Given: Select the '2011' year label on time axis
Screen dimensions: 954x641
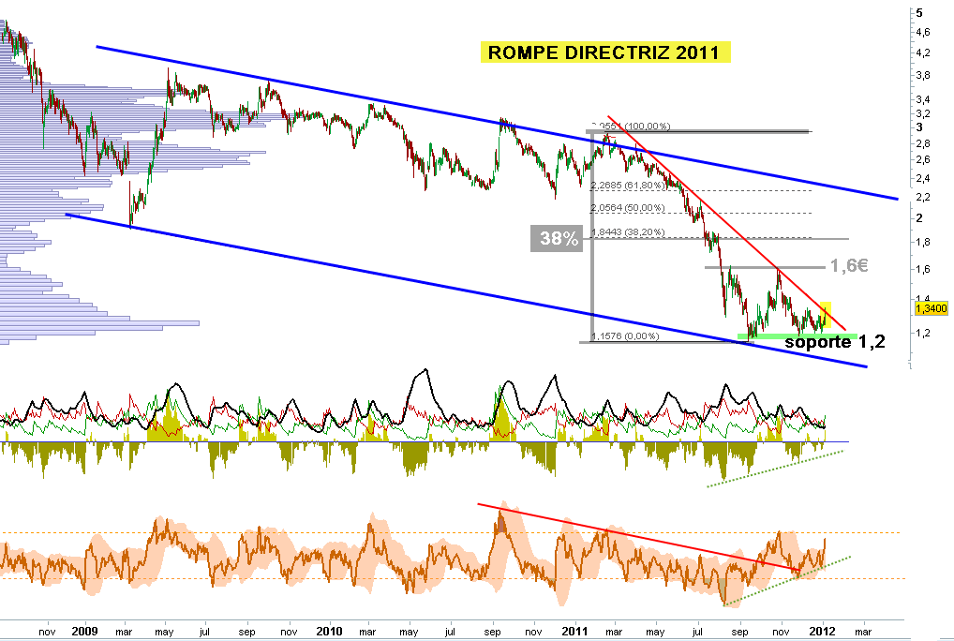Looking at the screenshot, I should (x=575, y=631).
